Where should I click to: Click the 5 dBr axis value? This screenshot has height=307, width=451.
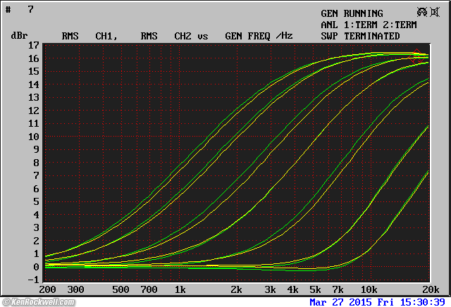pos(36,201)
